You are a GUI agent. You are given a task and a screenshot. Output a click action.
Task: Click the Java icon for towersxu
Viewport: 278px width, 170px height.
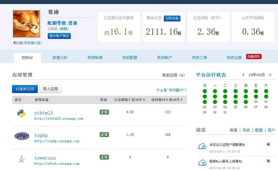tap(22, 158)
